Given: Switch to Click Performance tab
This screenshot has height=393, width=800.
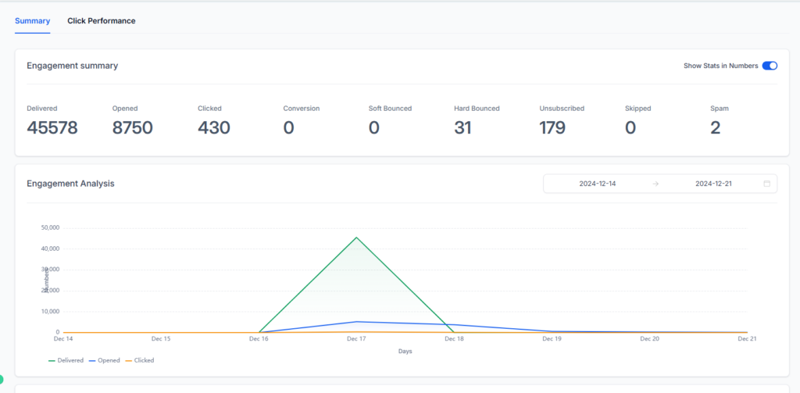Looking at the screenshot, I should [102, 21].
